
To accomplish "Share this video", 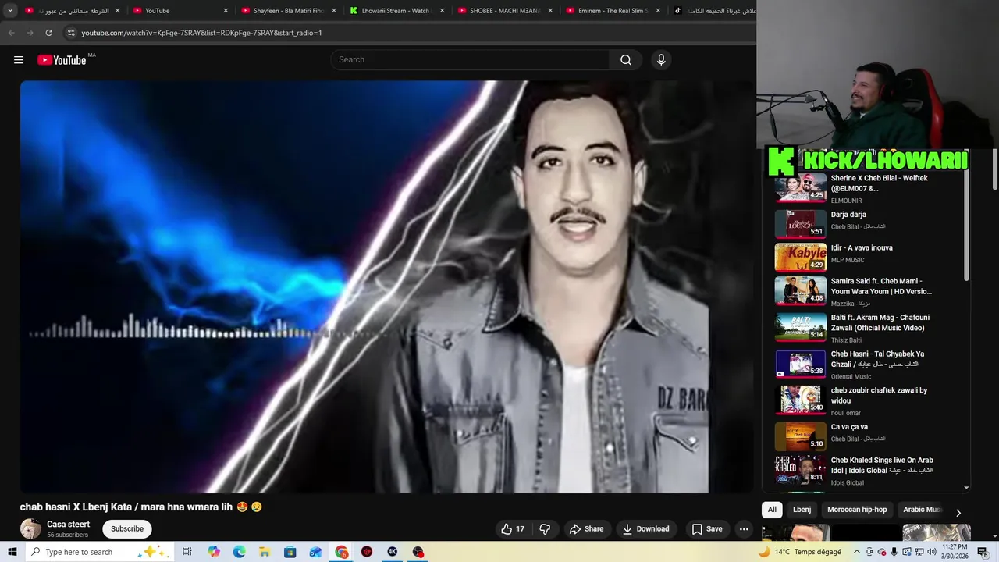I will (586, 529).
